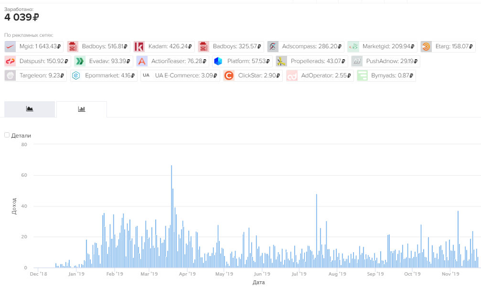Click the Etarg orange spiral icon

pos(427,46)
